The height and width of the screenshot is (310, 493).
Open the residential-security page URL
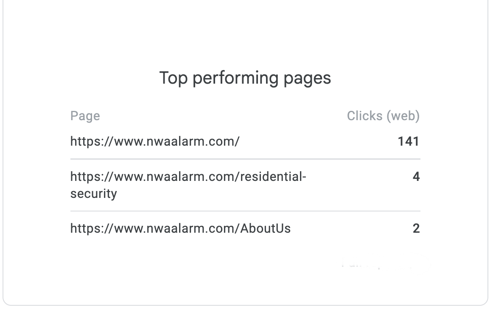tap(188, 177)
